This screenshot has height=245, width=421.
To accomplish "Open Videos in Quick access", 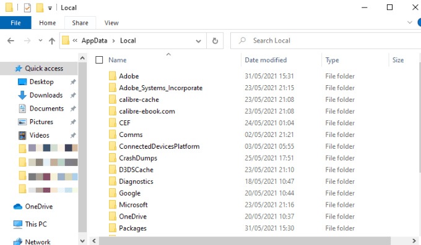I will click(39, 135).
